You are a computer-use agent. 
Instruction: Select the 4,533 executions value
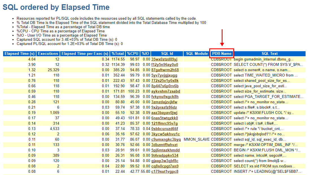tap(55, 129)
